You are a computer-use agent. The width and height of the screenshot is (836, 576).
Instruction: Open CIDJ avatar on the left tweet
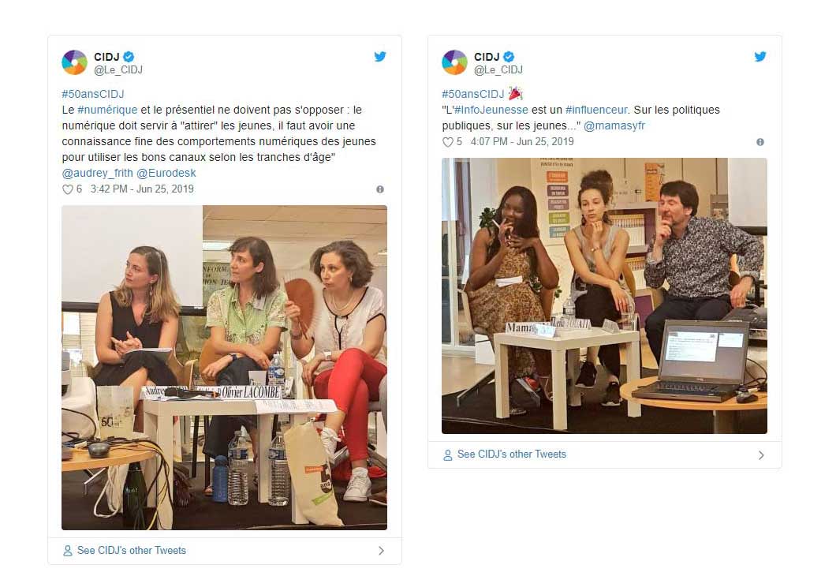click(x=75, y=62)
